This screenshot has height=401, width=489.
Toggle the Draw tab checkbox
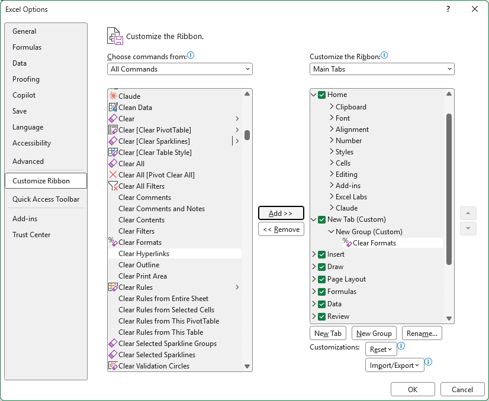pyautogui.click(x=322, y=267)
